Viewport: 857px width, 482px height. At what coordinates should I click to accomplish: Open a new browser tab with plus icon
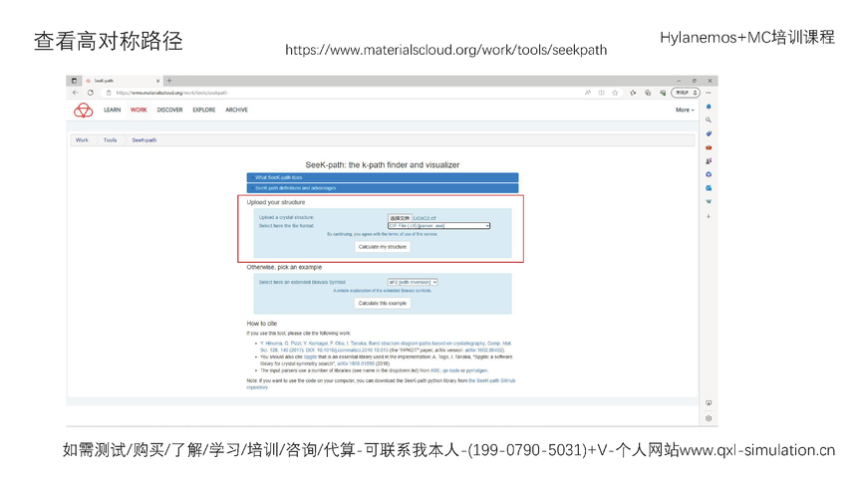point(169,81)
